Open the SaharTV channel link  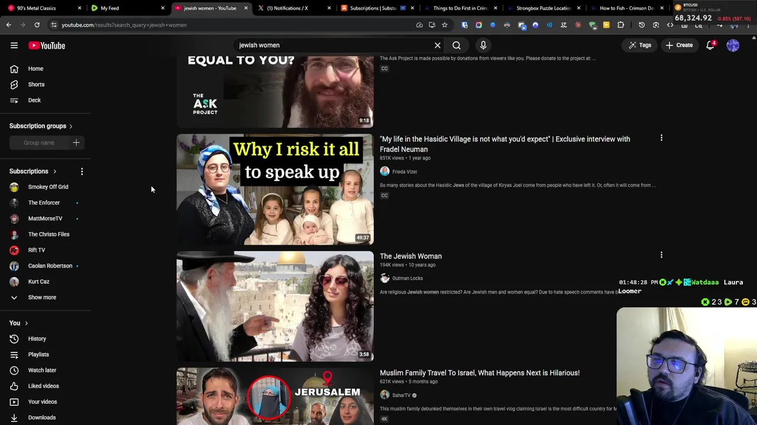[401, 395]
